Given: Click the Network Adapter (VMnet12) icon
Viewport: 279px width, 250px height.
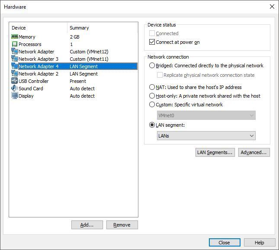Looking at the screenshot, I should click(x=15, y=51).
